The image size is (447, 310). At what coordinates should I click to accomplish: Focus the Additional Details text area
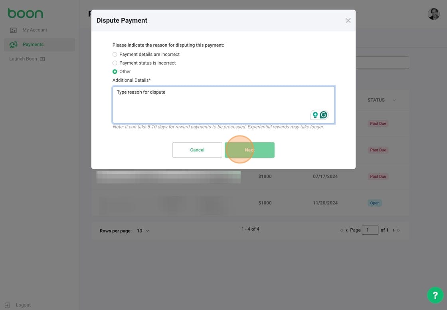(x=223, y=105)
